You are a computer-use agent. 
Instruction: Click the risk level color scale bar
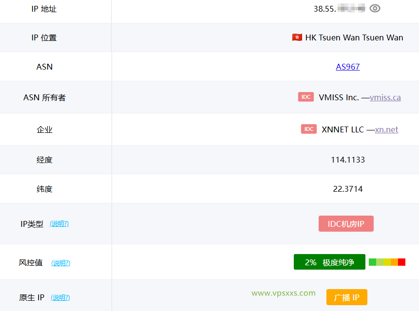(x=387, y=262)
